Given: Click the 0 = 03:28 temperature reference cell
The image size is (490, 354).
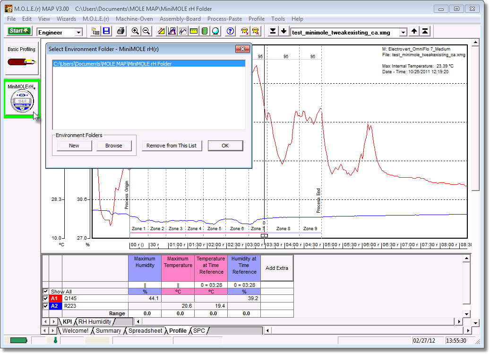Looking at the screenshot, I should click(211, 285).
